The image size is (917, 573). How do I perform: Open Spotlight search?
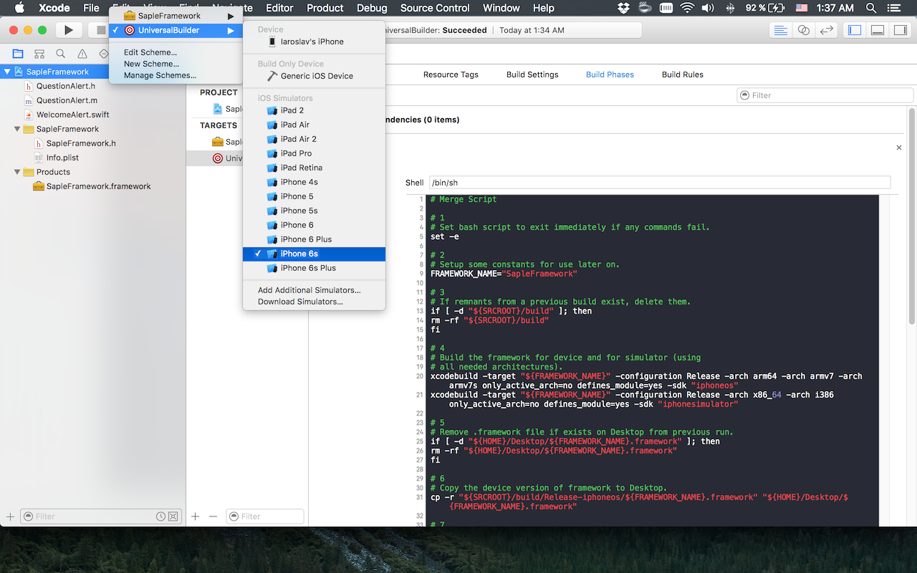point(871,8)
